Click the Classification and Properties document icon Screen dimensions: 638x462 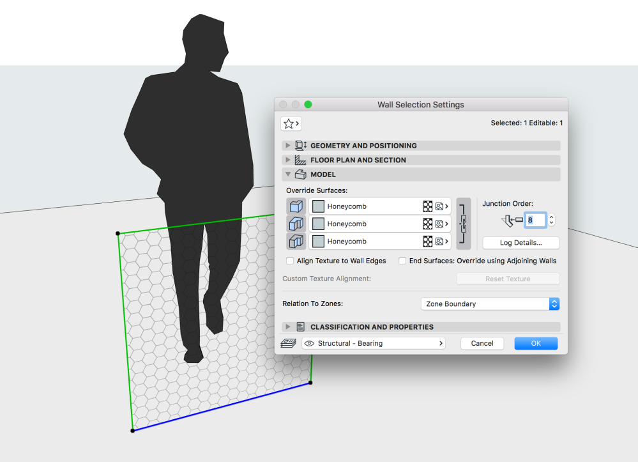coord(301,327)
